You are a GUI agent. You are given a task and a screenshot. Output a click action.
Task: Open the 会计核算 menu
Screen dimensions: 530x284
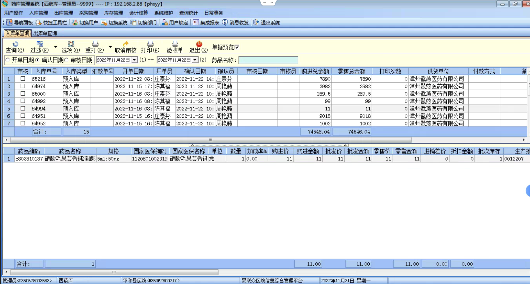click(139, 13)
